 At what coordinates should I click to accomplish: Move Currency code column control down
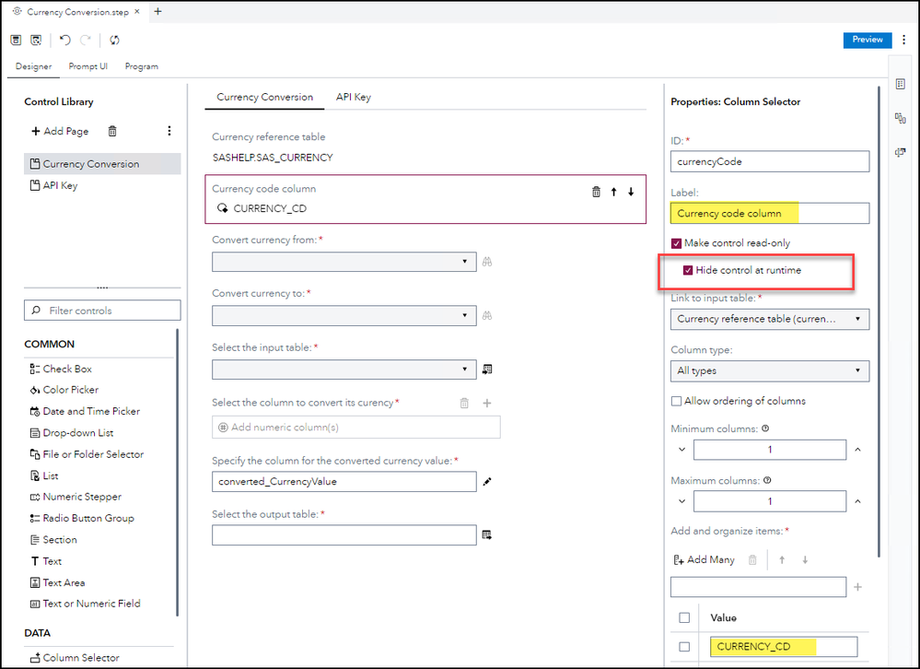tap(631, 192)
